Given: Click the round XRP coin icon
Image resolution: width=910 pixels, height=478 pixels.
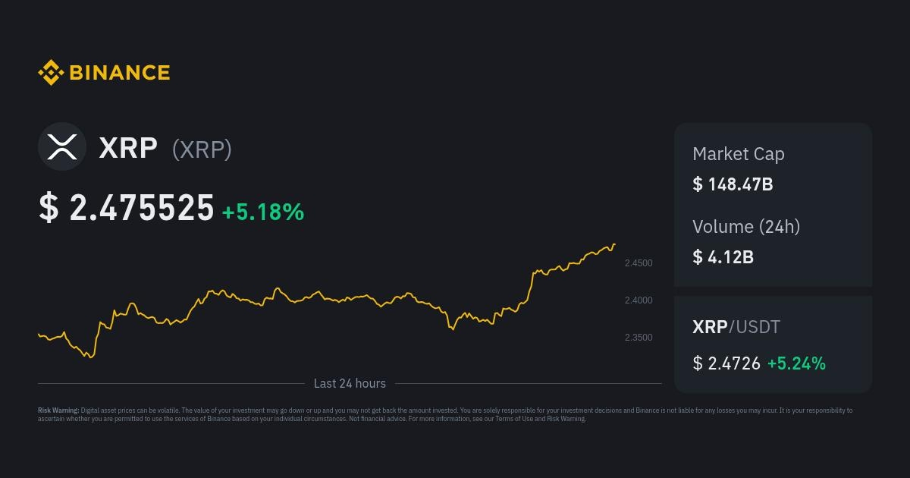Looking at the screenshot, I should click(x=62, y=146).
